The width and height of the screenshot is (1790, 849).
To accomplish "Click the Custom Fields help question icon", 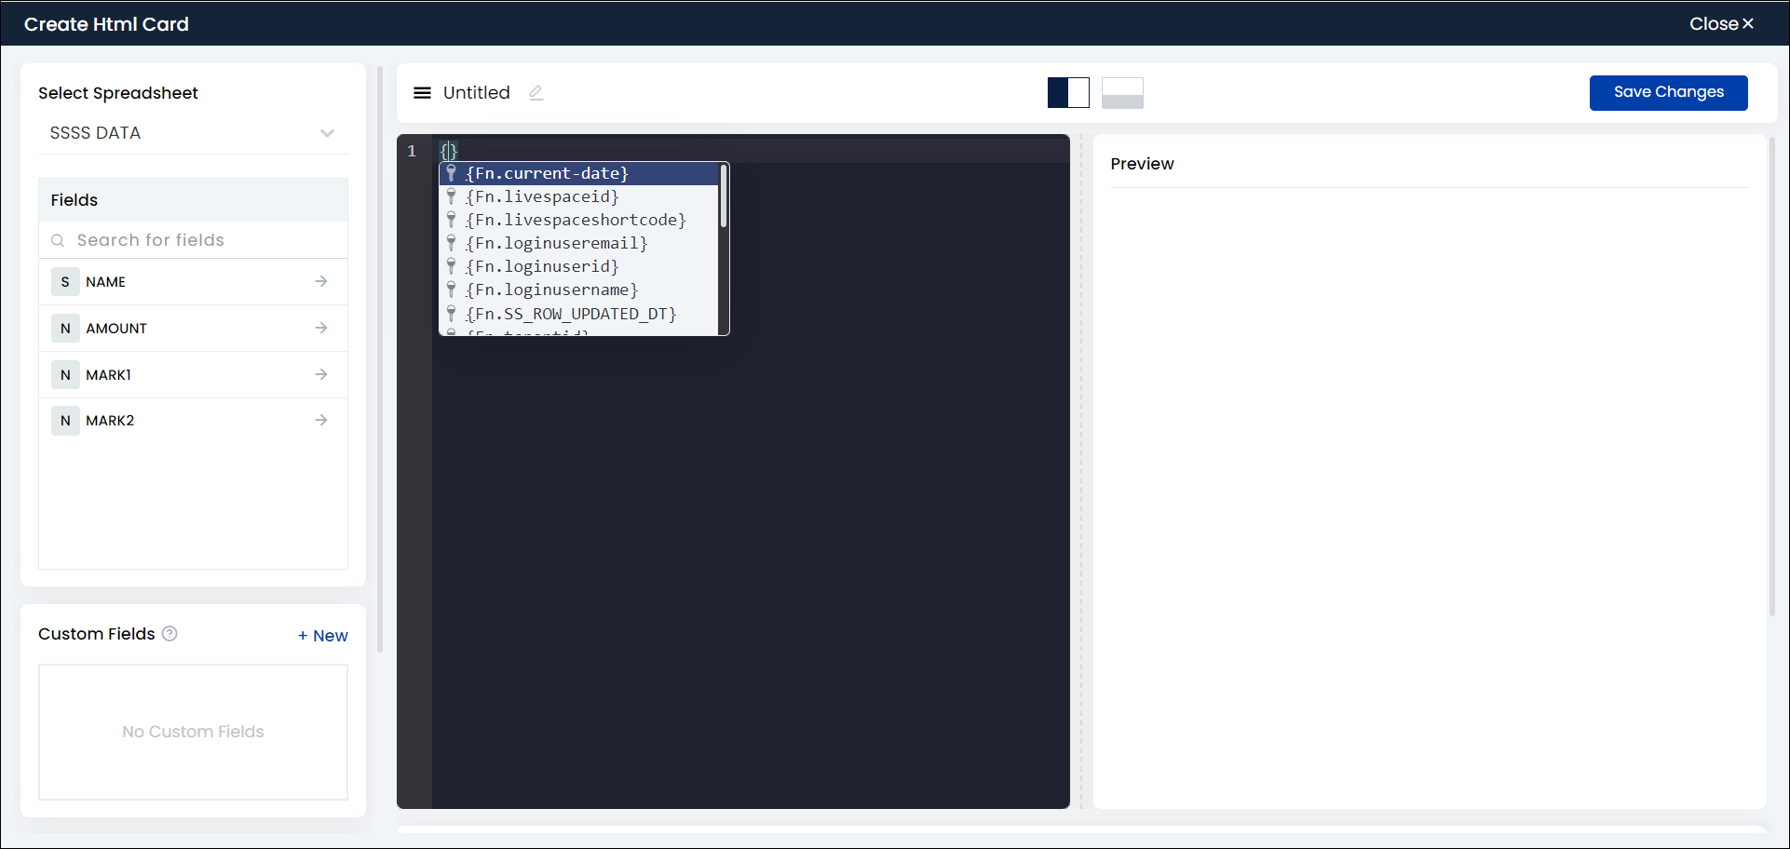I will pos(170,634).
